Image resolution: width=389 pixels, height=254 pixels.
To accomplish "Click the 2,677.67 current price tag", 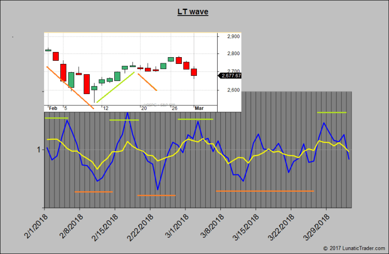I will pyautogui.click(x=231, y=75).
